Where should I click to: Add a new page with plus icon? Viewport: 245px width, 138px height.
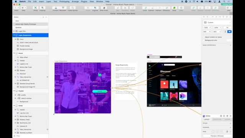click(x=43, y=17)
